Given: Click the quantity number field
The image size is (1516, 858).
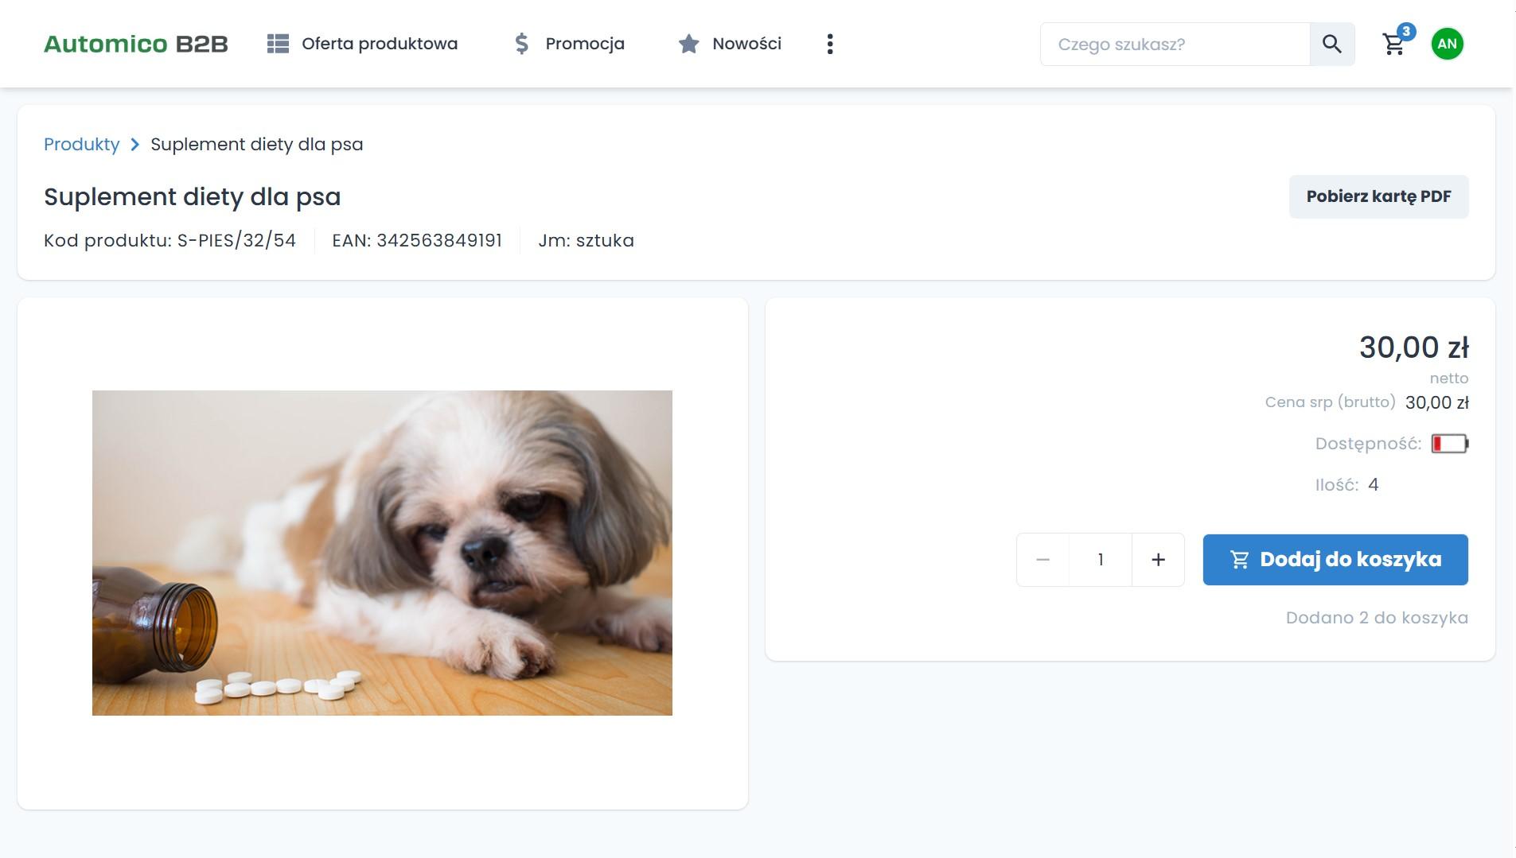Looking at the screenshot, I should [1100, 560].
